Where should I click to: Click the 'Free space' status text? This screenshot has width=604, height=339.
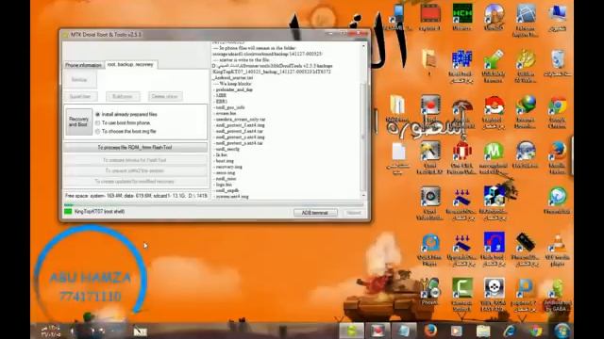[x=136, y=196]
